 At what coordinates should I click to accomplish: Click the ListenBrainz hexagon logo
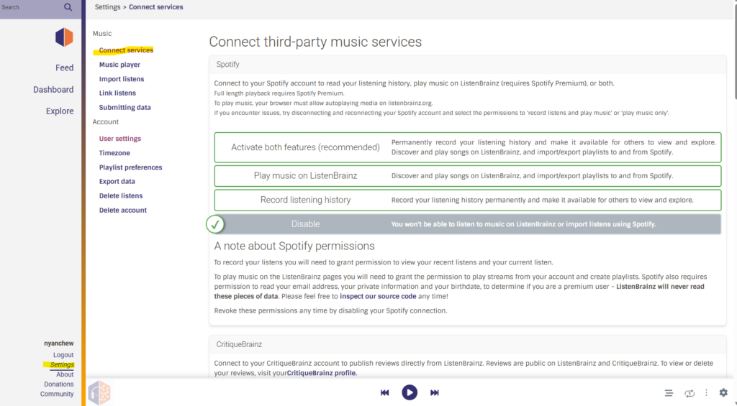pyautogui.click(x=64, y=37)
